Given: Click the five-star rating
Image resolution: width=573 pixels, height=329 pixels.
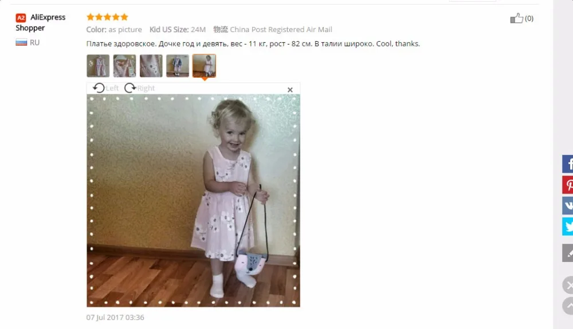Looking at the screenshot, I should click(x=108, y=17).
